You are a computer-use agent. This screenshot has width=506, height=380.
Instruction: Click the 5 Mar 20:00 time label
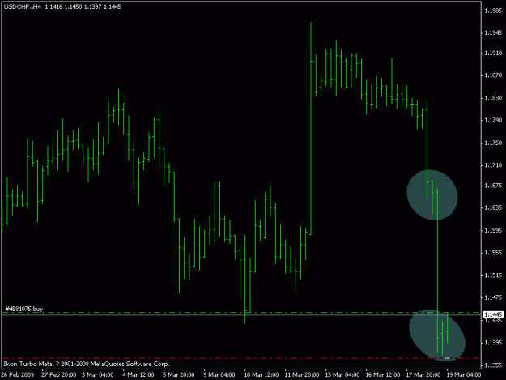(x=178, y=375)
